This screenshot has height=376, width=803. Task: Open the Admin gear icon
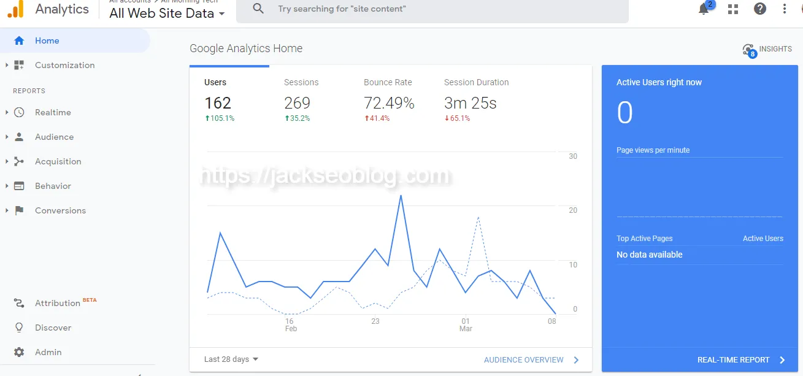[19, 352]
